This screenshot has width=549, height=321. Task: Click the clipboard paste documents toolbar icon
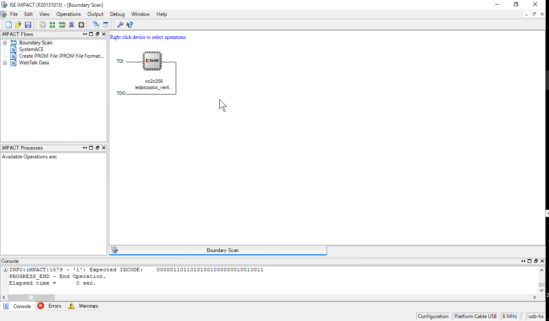point(42,25)
